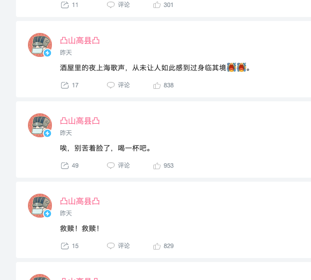Viewport: 311px width, 280px height.
Task: Click the post text 唉，别苦着脸了，喝一杯吧
Action: coord(105,148)
